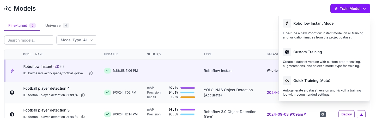
Task: Copy the Football player detection 4 ID
Action: click(x=83, y=95)
